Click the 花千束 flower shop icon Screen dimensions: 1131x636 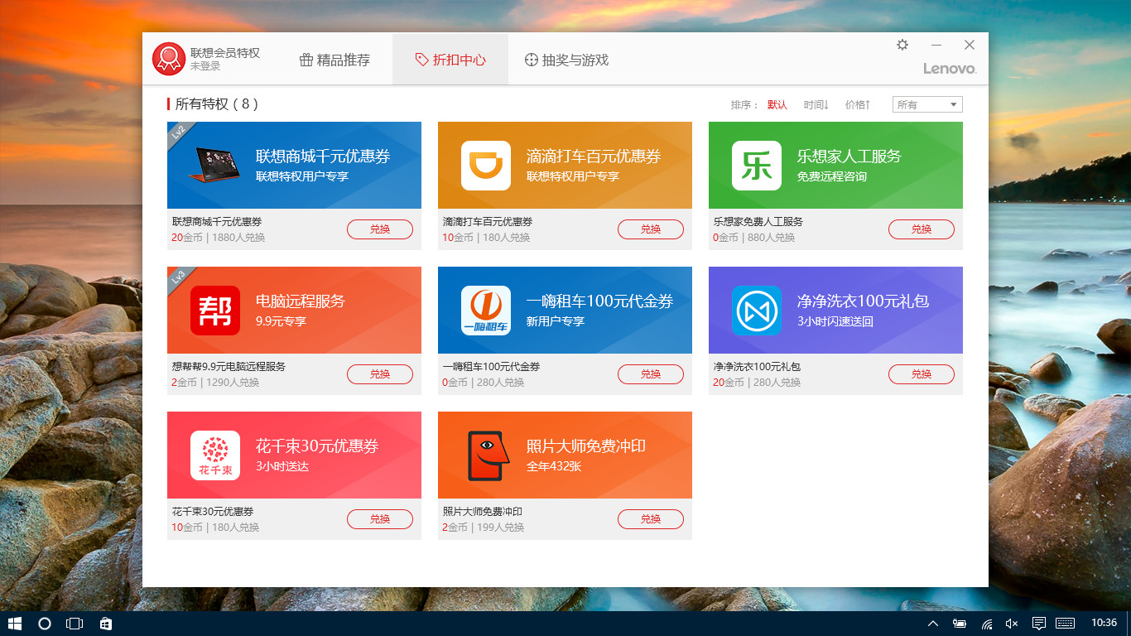pos(215,455)
